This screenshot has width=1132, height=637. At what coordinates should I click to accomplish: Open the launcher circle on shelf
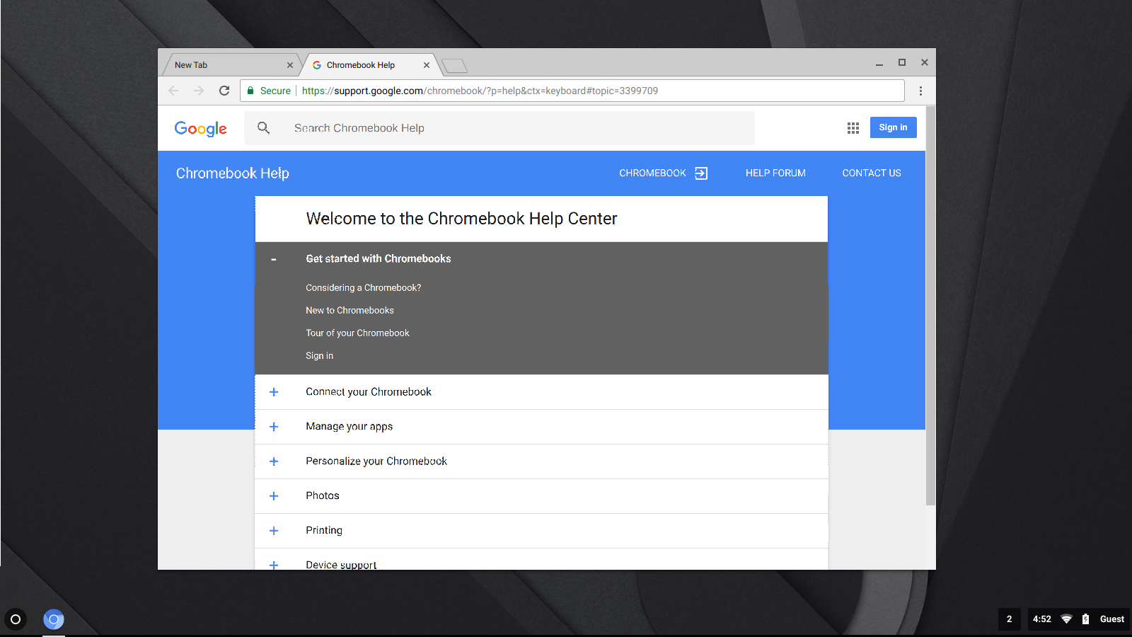16,619
